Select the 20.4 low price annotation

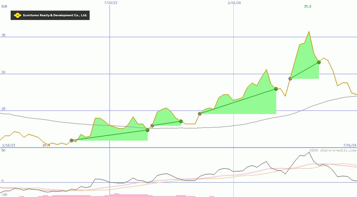(x=46, y=145)
